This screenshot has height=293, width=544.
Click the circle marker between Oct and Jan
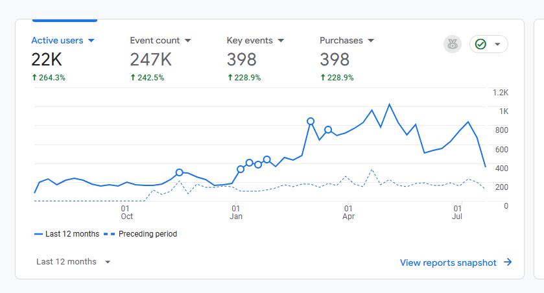coord(180,172)
